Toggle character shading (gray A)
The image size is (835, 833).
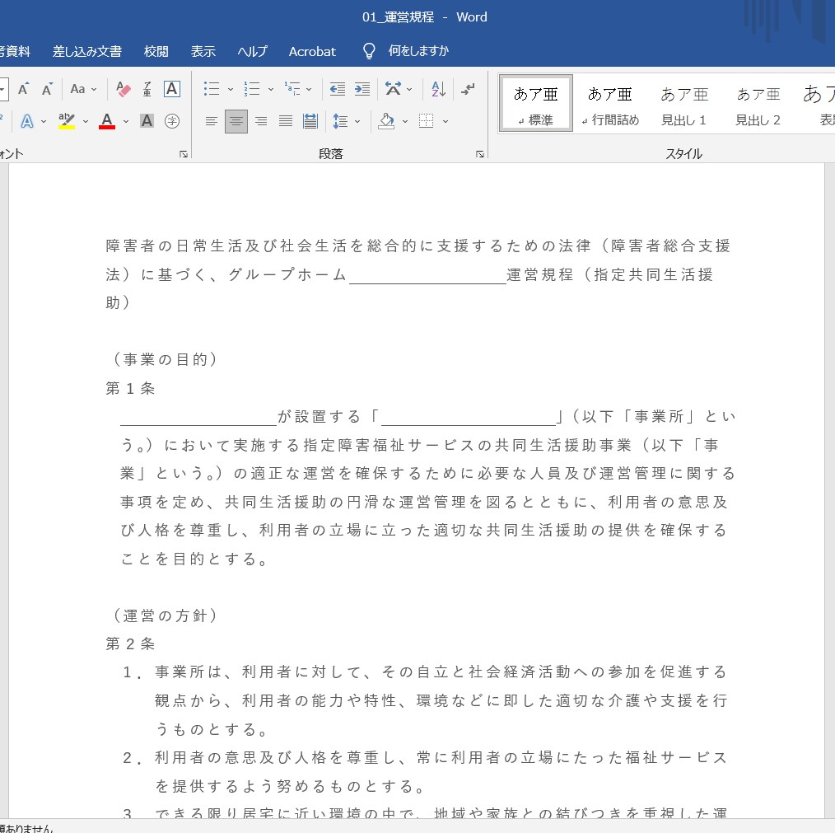[147, 121]
